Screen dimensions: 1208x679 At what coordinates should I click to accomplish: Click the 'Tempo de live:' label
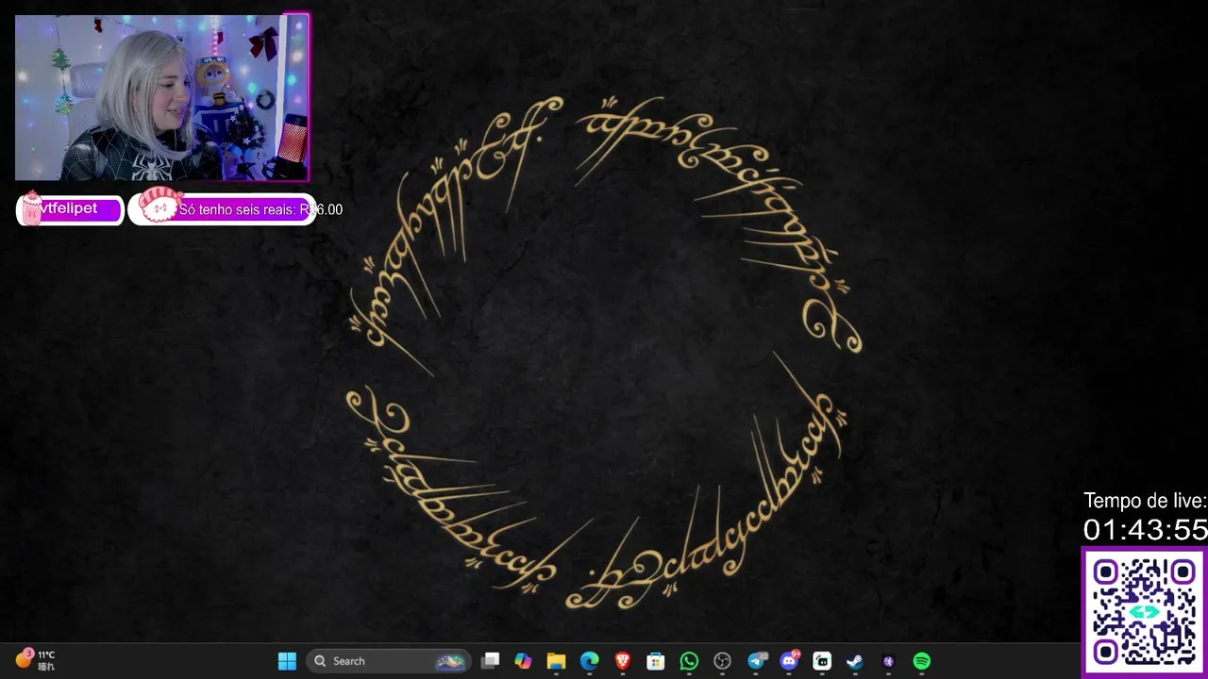(1145, 501)
